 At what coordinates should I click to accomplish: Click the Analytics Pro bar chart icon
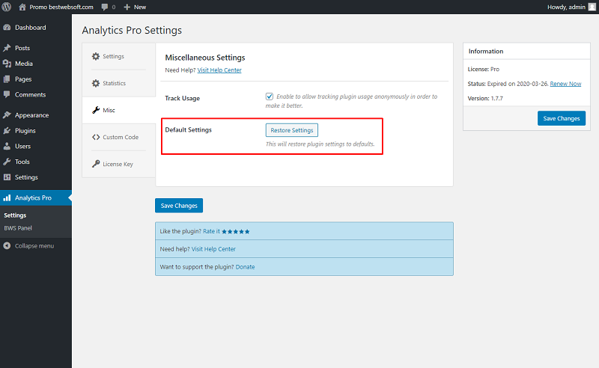coord(7,197)
